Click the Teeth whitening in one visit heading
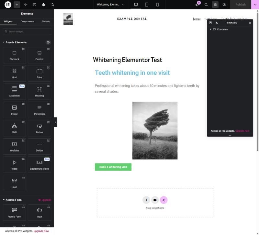Screen dimensions: 259x235 132,73
